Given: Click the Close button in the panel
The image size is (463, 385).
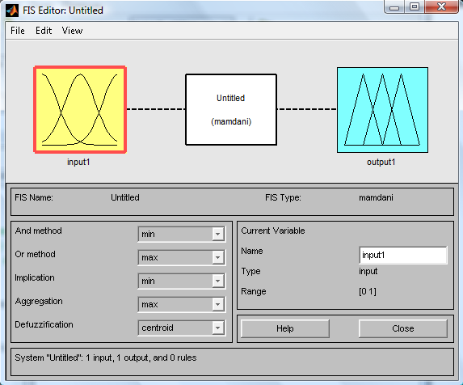Looking at the screenshot, I should click(x=402, y=328).
